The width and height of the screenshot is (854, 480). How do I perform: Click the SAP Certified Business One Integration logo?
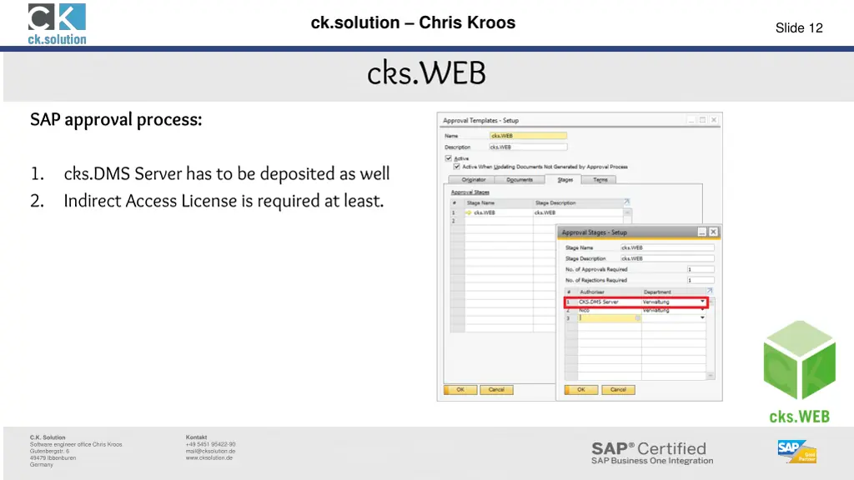(652, 452)
